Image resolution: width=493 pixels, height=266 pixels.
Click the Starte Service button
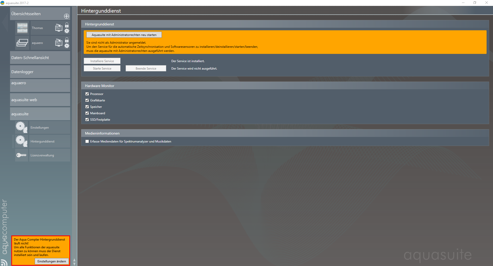point(102,69)
